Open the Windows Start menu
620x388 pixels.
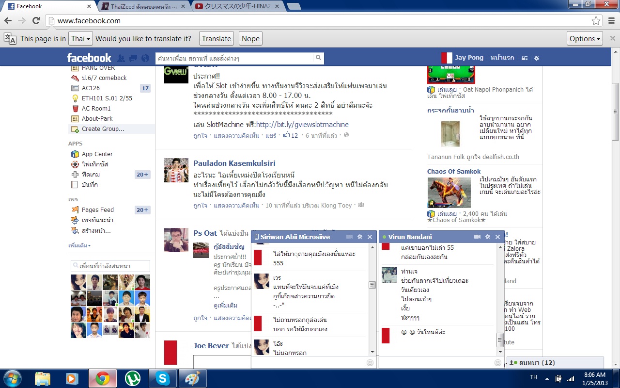pyautogui.click(x=12, y=378)
